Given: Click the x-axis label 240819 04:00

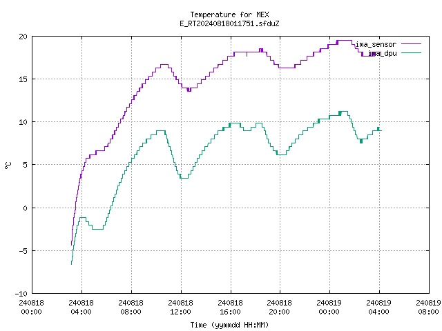Looking at the screenshot, I should pyautogui.click(x=378, y=308).
